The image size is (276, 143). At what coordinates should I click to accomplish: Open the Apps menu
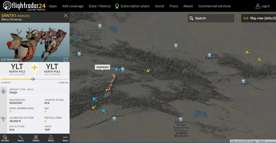click(x=53, y=6)
